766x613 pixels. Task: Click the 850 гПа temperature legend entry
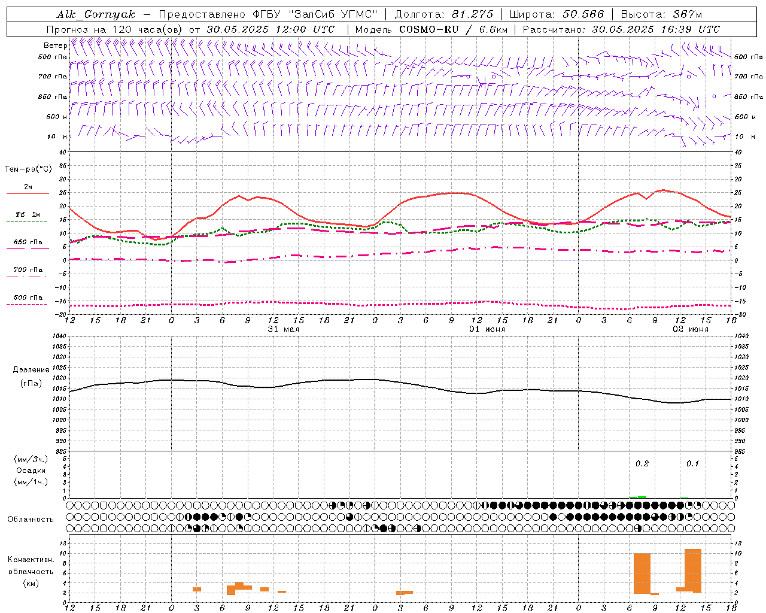point(28,242)
